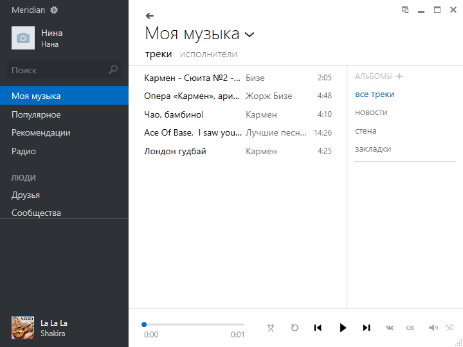Open «Популярное» in the sidebar
Viewport: 463px width, 347px height.
(x=36, y=114)
